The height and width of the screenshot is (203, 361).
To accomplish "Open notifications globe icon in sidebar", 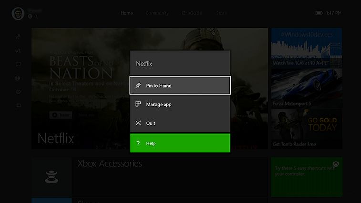I will point(18,78).
